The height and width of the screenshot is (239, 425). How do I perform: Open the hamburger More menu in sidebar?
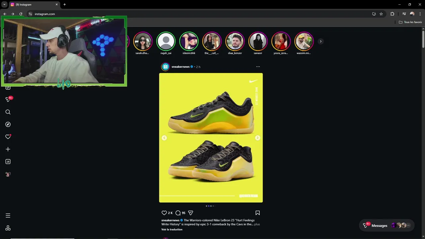click(x=8, y=216)
